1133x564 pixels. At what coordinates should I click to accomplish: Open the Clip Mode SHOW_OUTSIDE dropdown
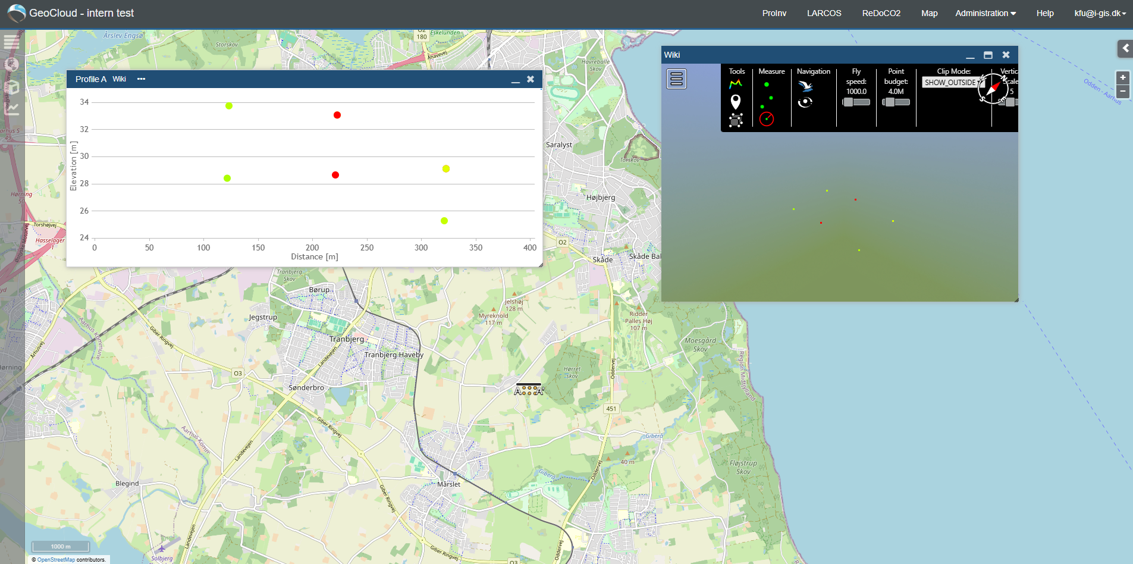click(x=953, y=83)
